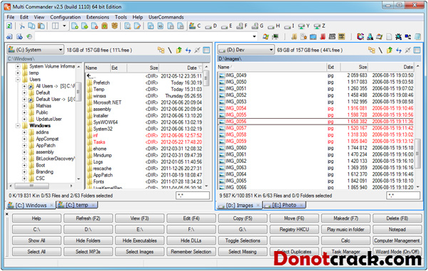The image size is (428, 271).
Task: Click the Registry HKCU button
Action: [x=294, y=230]
